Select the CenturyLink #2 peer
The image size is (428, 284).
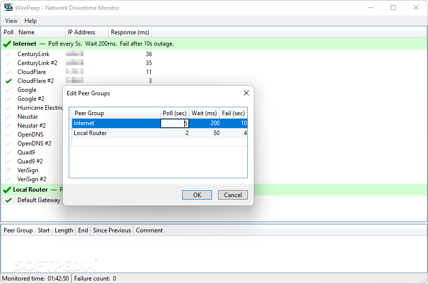point(37,63)
